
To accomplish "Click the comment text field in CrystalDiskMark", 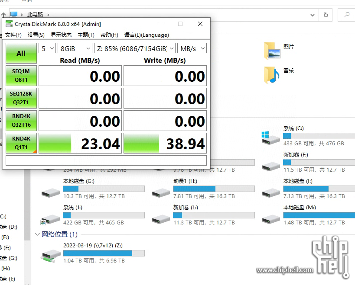I will pyautogui.click(x=106, y=160).
